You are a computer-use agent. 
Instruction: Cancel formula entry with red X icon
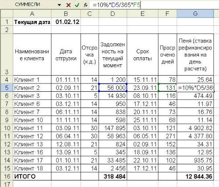click(x=68, y=5)
